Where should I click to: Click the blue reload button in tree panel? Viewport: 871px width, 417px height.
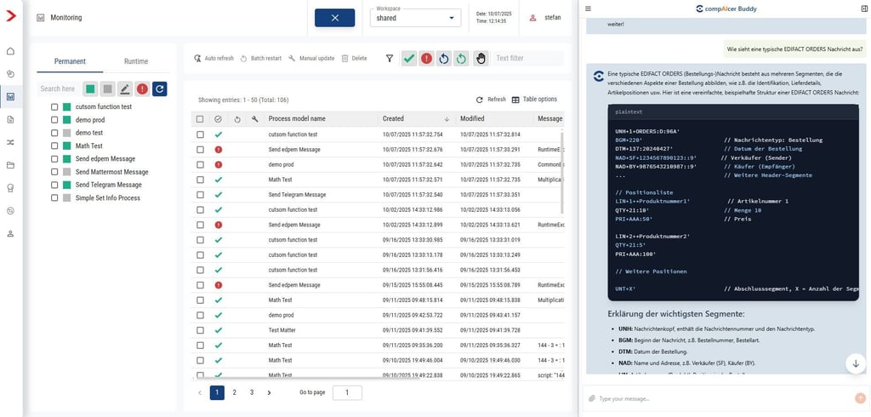[x=159, y=89]
